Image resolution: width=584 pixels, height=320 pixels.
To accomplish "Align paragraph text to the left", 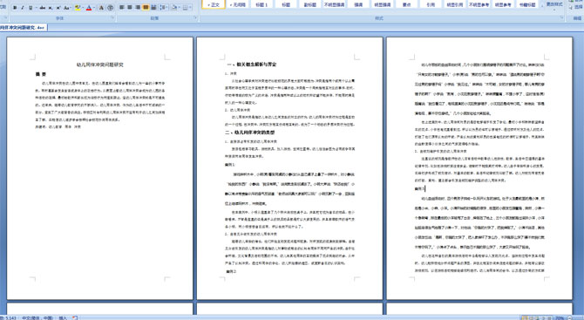I will pos(122,8).
